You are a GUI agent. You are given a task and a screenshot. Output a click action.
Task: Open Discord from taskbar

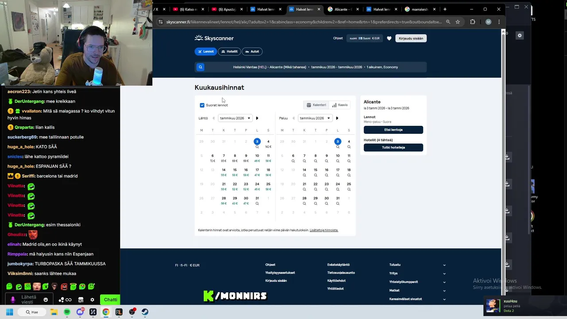(x=80, y=312)
